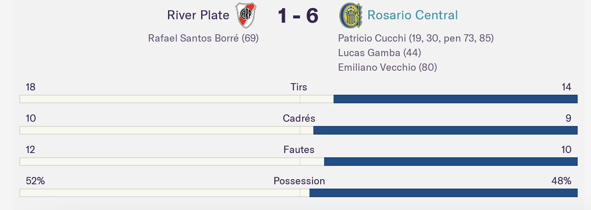This screenshot has height=210, width=591.
Task: Click the blue portion of Cadrés bar
Action: (x=445, y=131)
